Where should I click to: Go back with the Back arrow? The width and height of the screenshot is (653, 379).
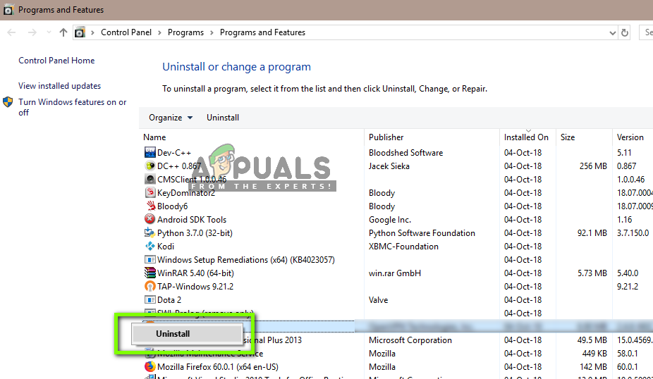[12, 32]
